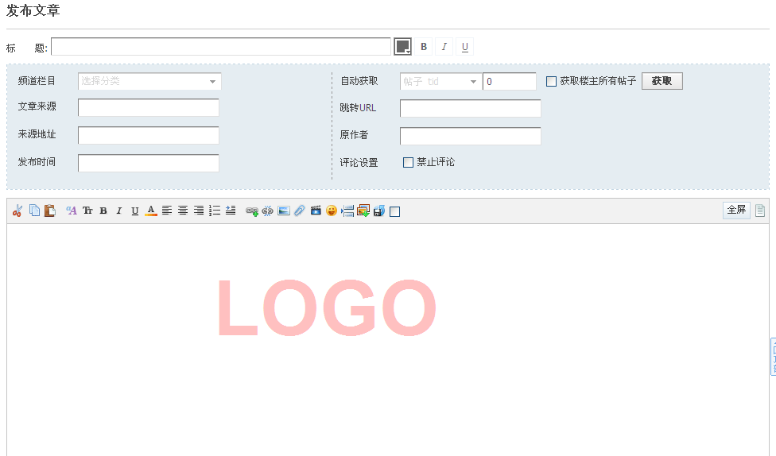Open the font family tool
The width and height of the screenshot is (776, 456).
coord(72,211)
